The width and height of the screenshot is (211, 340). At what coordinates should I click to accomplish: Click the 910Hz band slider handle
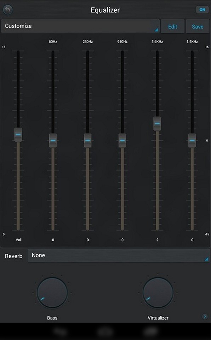[122, 141]
